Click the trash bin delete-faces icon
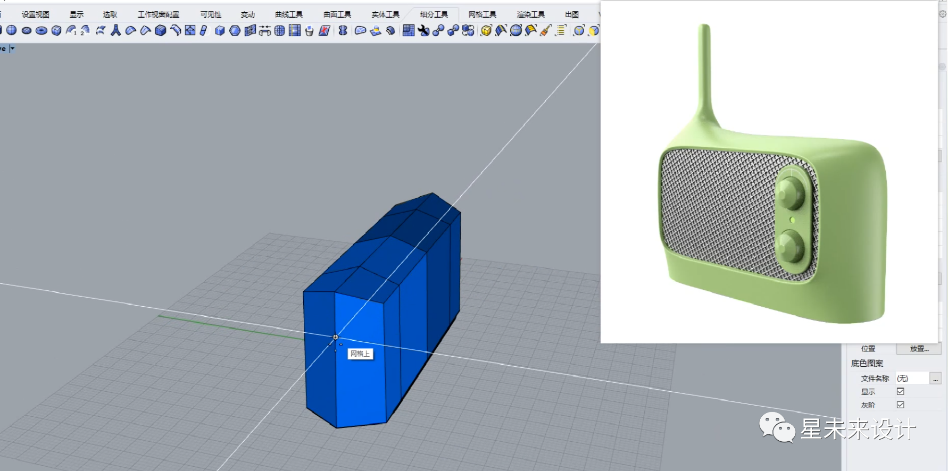This screenshot has width=948, height=471. (x=309, y=31)
